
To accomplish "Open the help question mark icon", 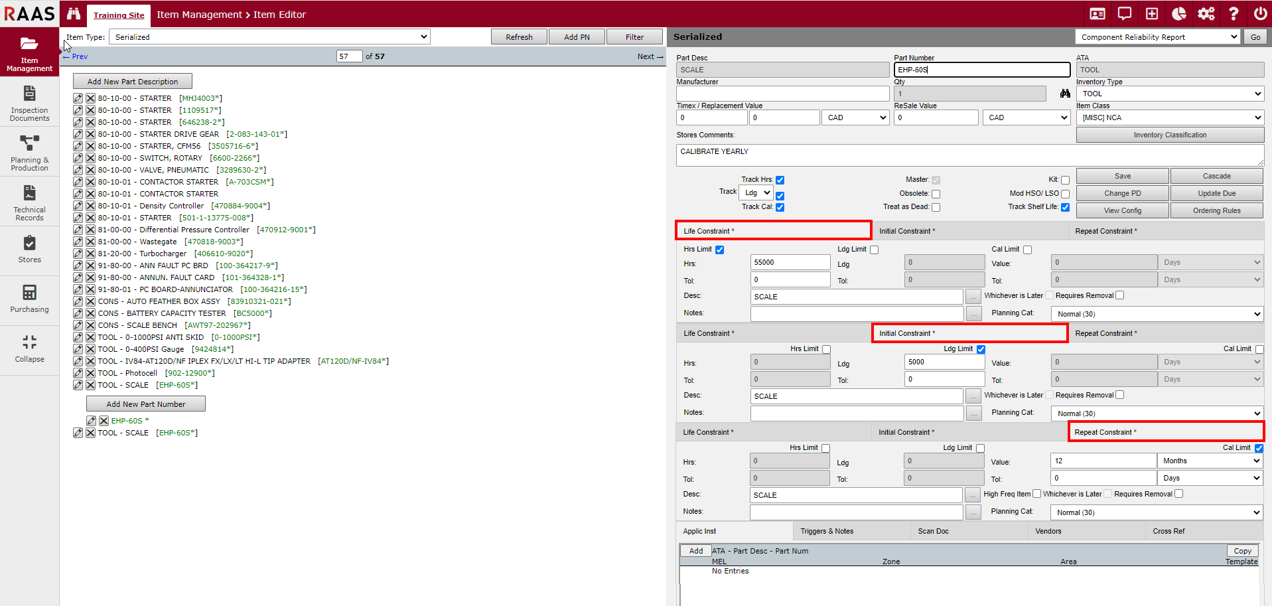I will coord(1234,14).
